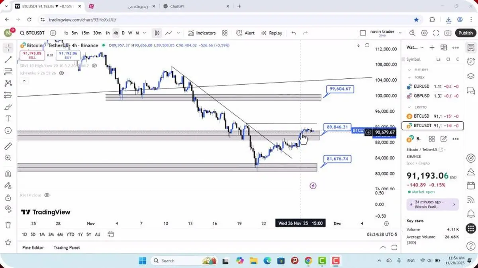Image resolution: width=478 pixels, height=268 pixels.
Task: Expand the timeframe dropdown arrow
Action: pos(144,33)
